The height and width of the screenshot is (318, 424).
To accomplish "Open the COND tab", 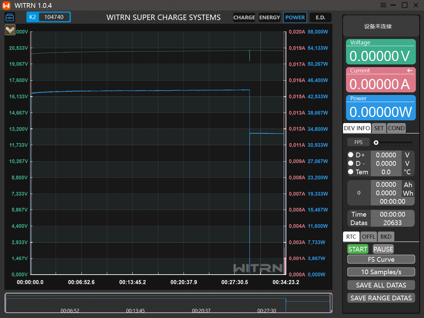I will 396,128.
